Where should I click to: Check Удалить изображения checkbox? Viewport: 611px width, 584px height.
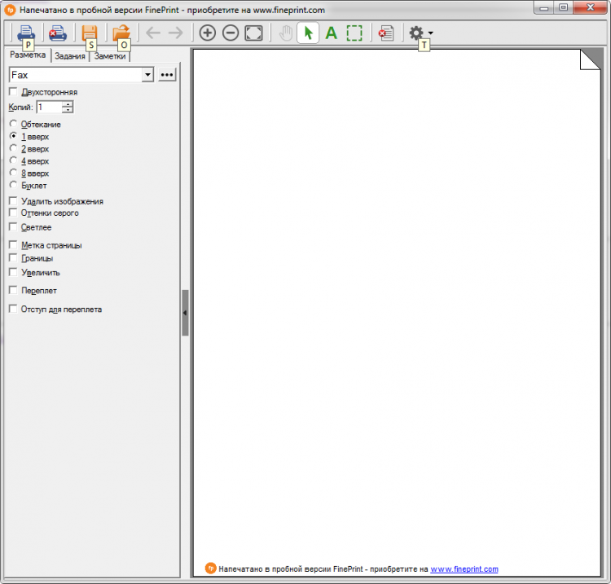[x=13, y=200]
